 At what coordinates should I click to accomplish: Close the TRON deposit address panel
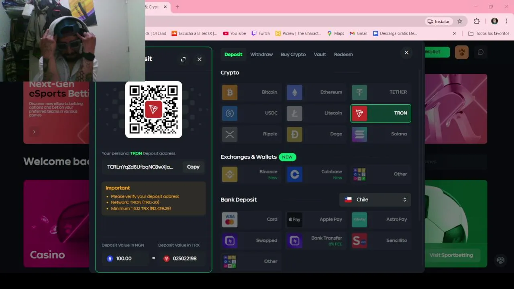[200, 59]
